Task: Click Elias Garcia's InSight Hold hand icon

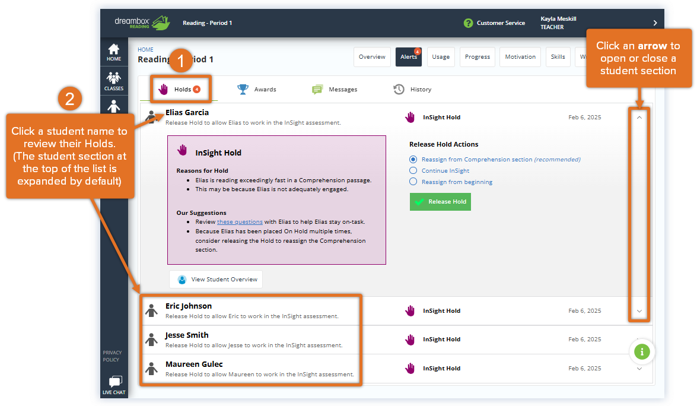Action: [x=410, y=118]
